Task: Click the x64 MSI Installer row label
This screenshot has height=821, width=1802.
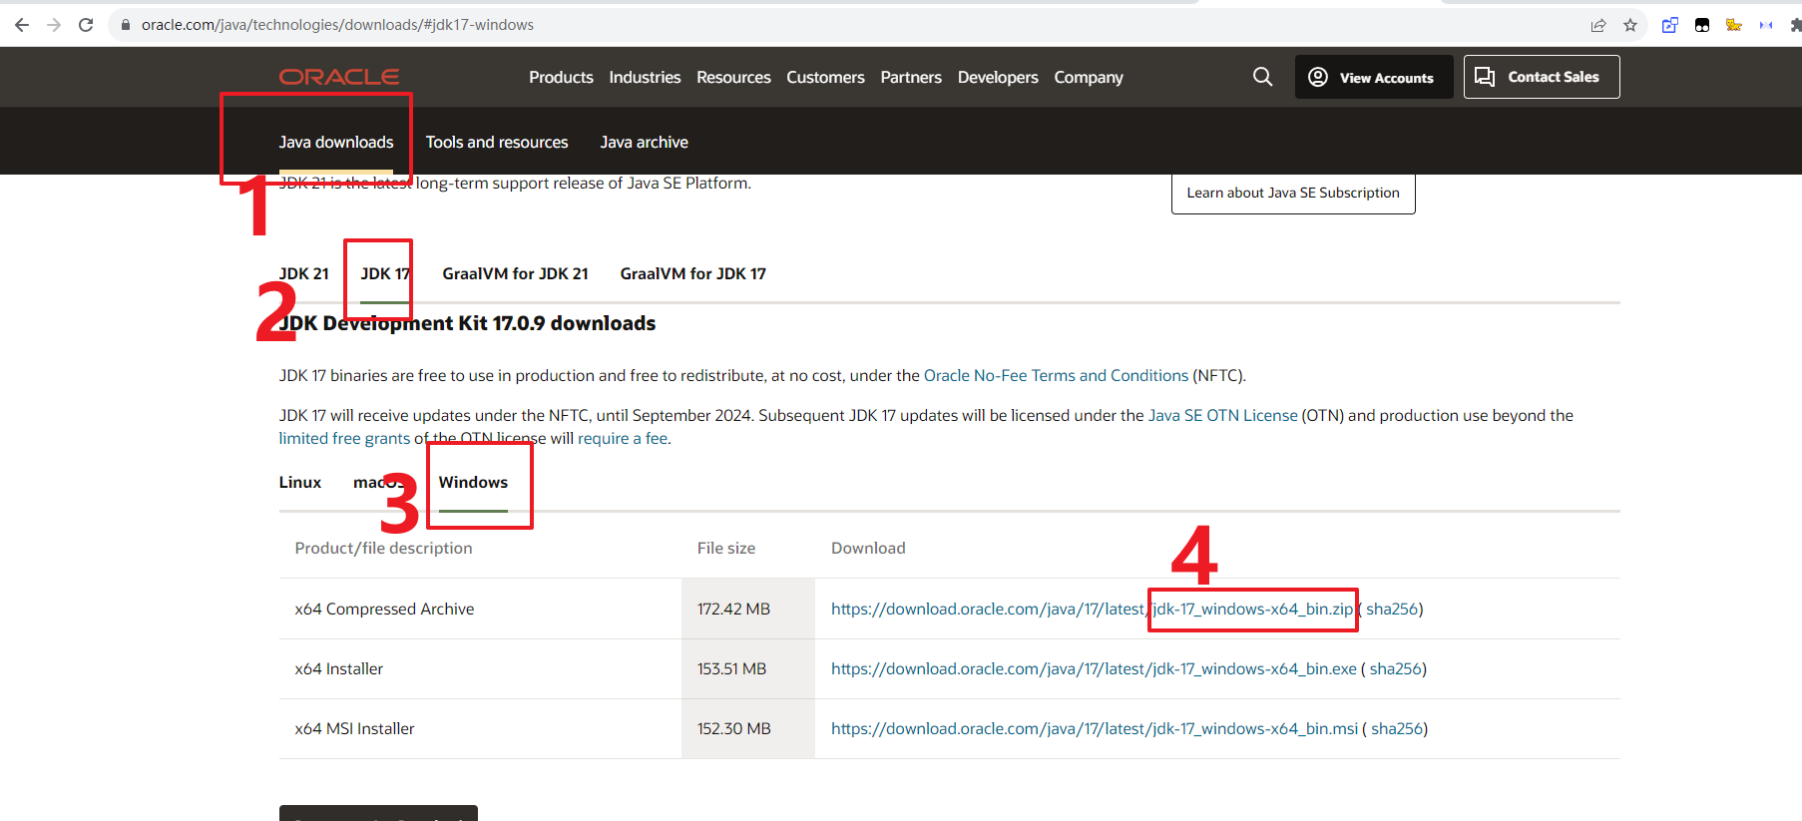Action: (x=354, y=728)
